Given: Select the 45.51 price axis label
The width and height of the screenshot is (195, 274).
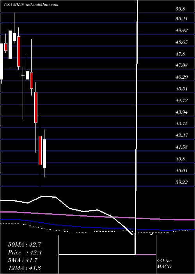Looking at the screenshot, I should (x=182, y=89).
